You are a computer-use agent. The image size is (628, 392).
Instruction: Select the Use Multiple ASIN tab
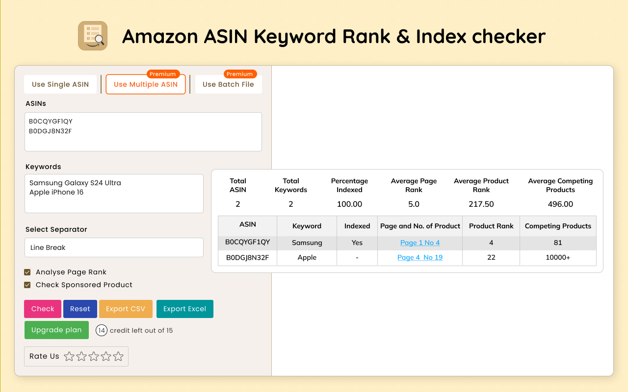click(146, 84)
